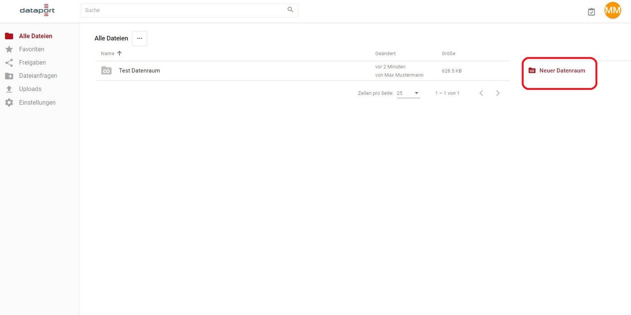Viewport: 631px width, 315px height.
Task: Open the MM user avatar menu
Action: tap(613, 10)
